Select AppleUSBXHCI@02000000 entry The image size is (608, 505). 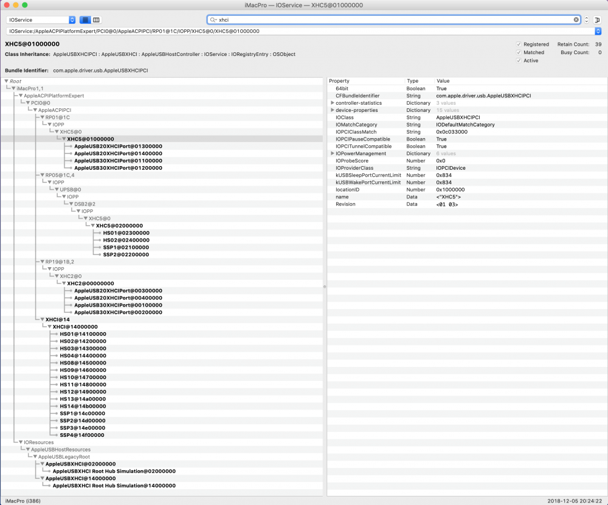click(x=81, y=464)
